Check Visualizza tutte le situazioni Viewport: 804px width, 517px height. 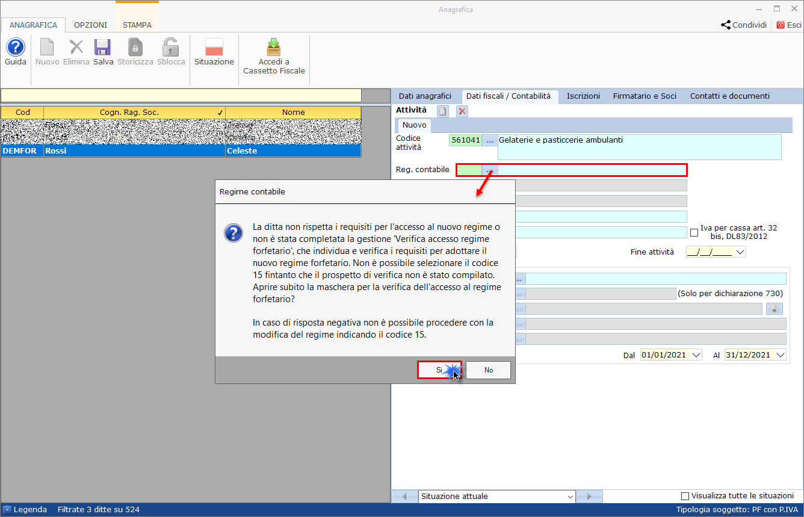click(685, 496)
